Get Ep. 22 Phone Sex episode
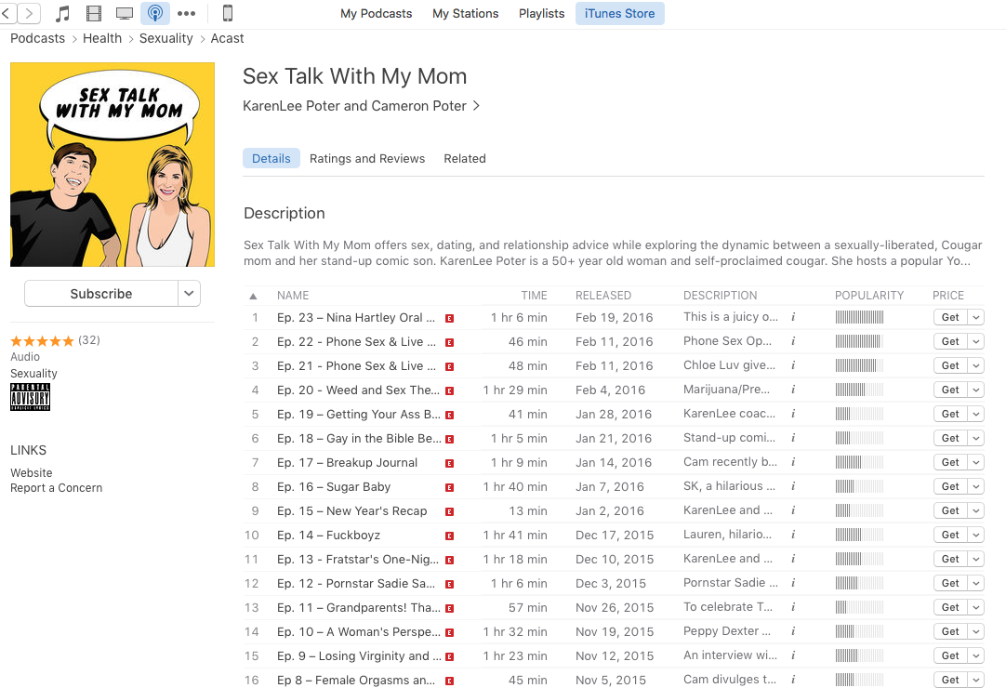The image size is (1006, 688). [950, 341]
